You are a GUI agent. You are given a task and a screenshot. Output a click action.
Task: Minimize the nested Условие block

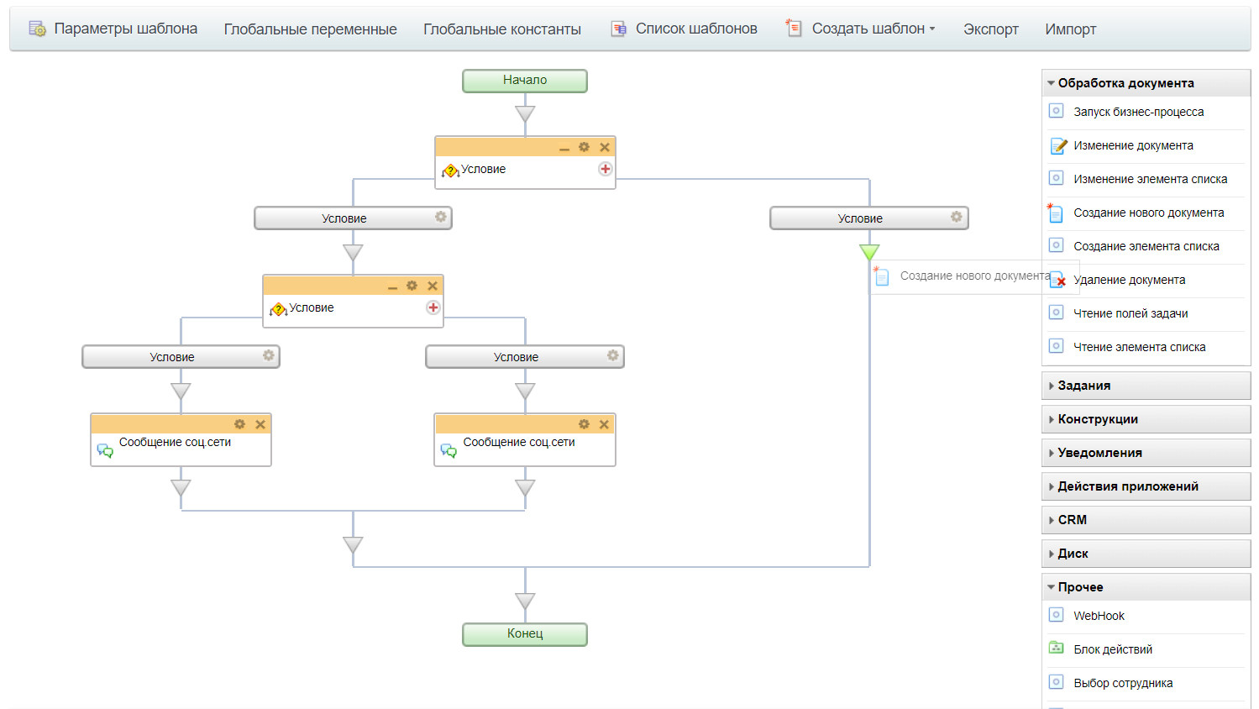pos(392,286)
